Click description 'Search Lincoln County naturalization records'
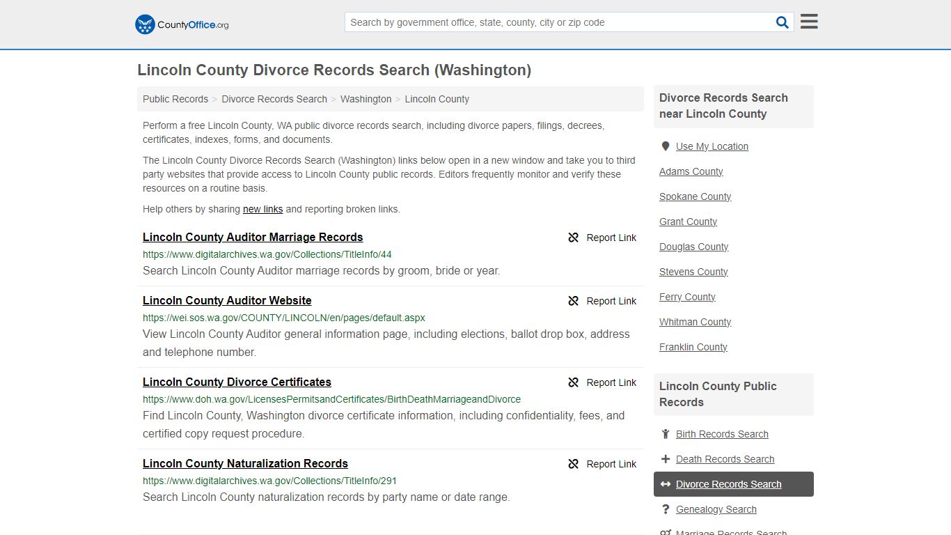 click(327, 497)
